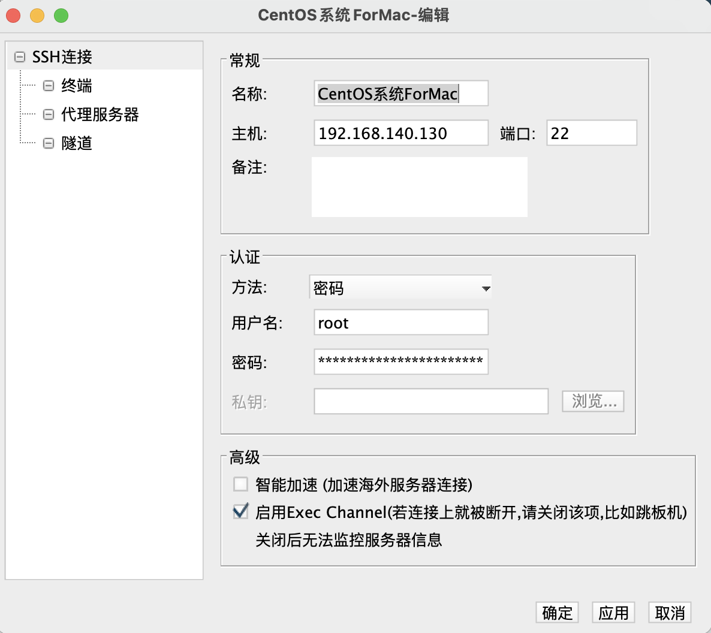Click the 关闭后无法监控服务器信息 note text
Screen dimensions: 711x633
(x=349, y=539)
